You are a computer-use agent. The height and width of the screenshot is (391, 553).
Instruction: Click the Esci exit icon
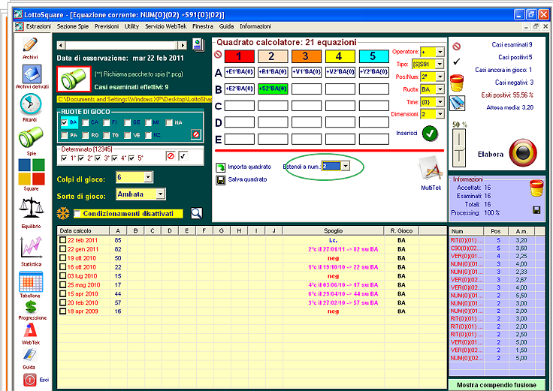pyautogui.click(x=29, y=380)
